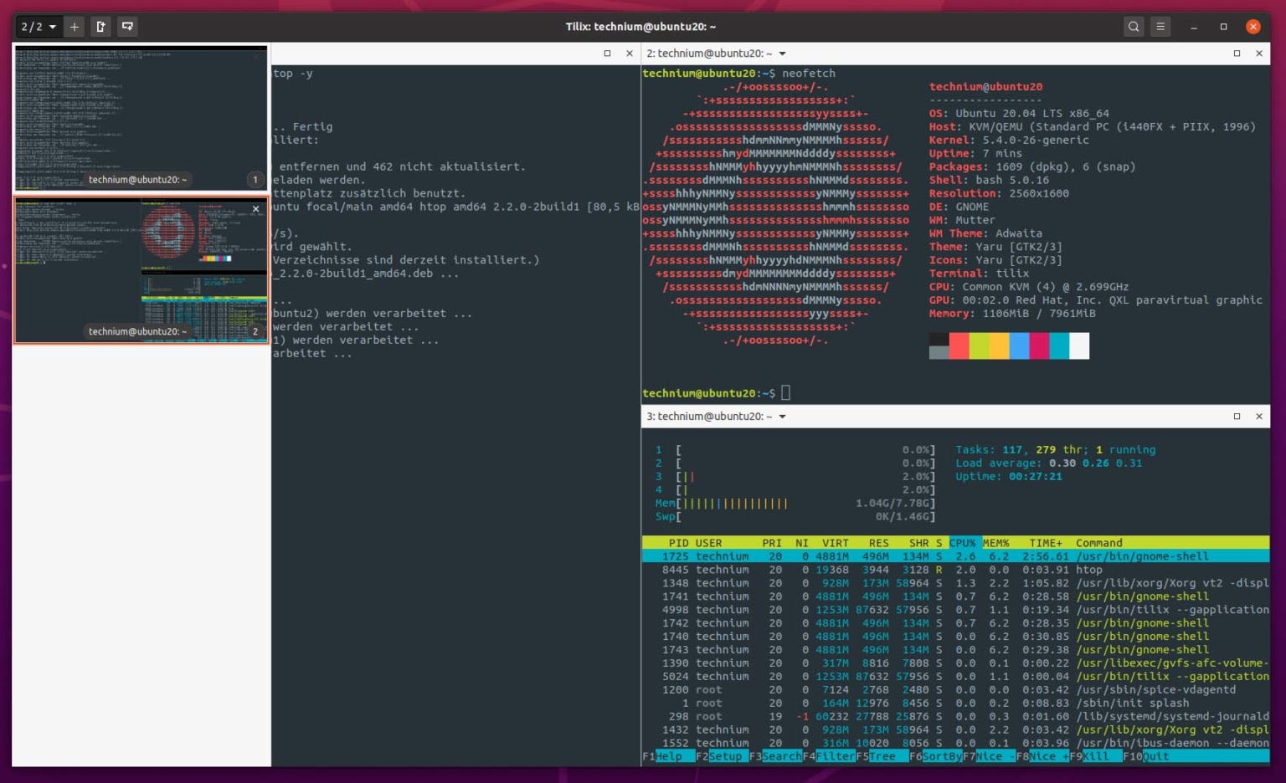This screenshot has width=1286, height=783.
Task: Open the terminal 3 title dropdown
Action: click(x=782, y=416)
